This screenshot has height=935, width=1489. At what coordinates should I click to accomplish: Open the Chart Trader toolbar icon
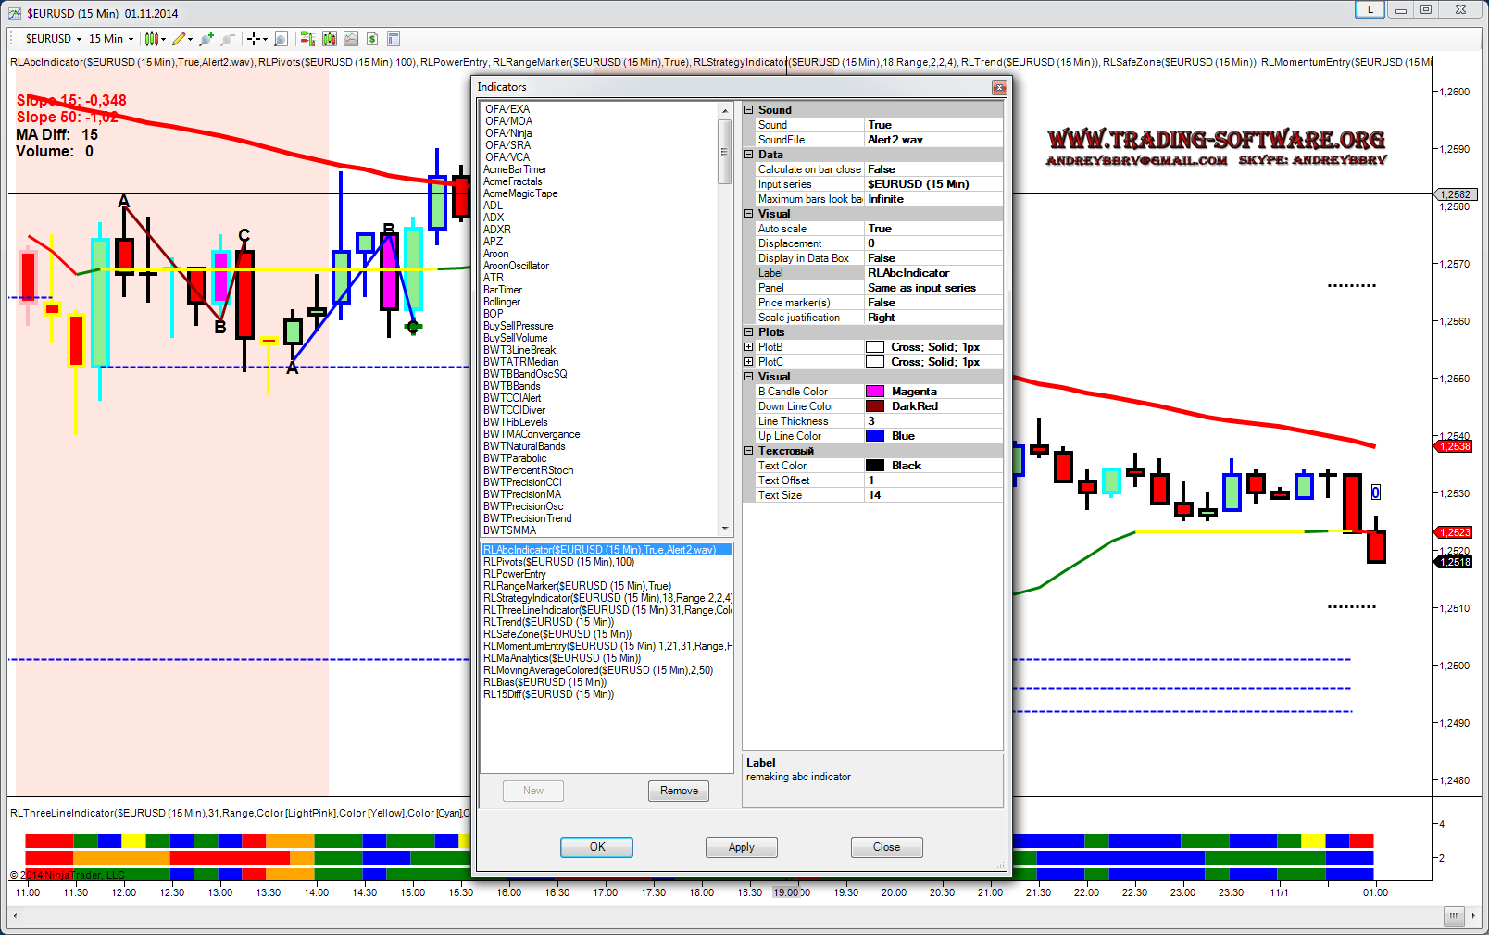[x=307, y=39]
